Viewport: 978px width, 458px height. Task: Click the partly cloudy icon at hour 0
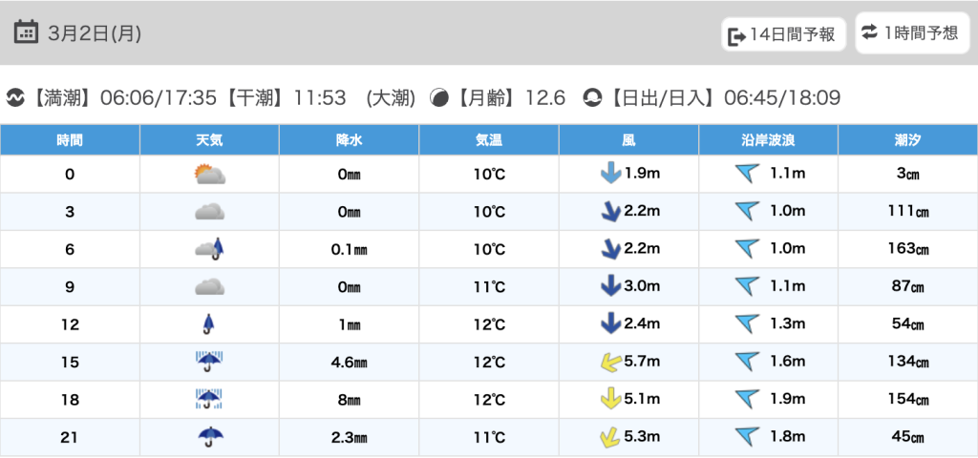point(209,174)
